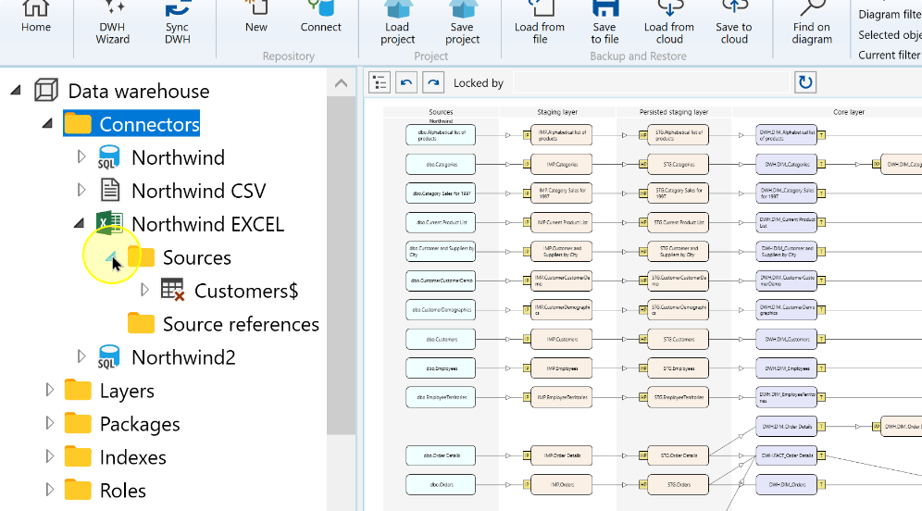The width and height of the screenshot is (922, 511).
Task: Select the dbo.Categories source node
Action: 441,164
